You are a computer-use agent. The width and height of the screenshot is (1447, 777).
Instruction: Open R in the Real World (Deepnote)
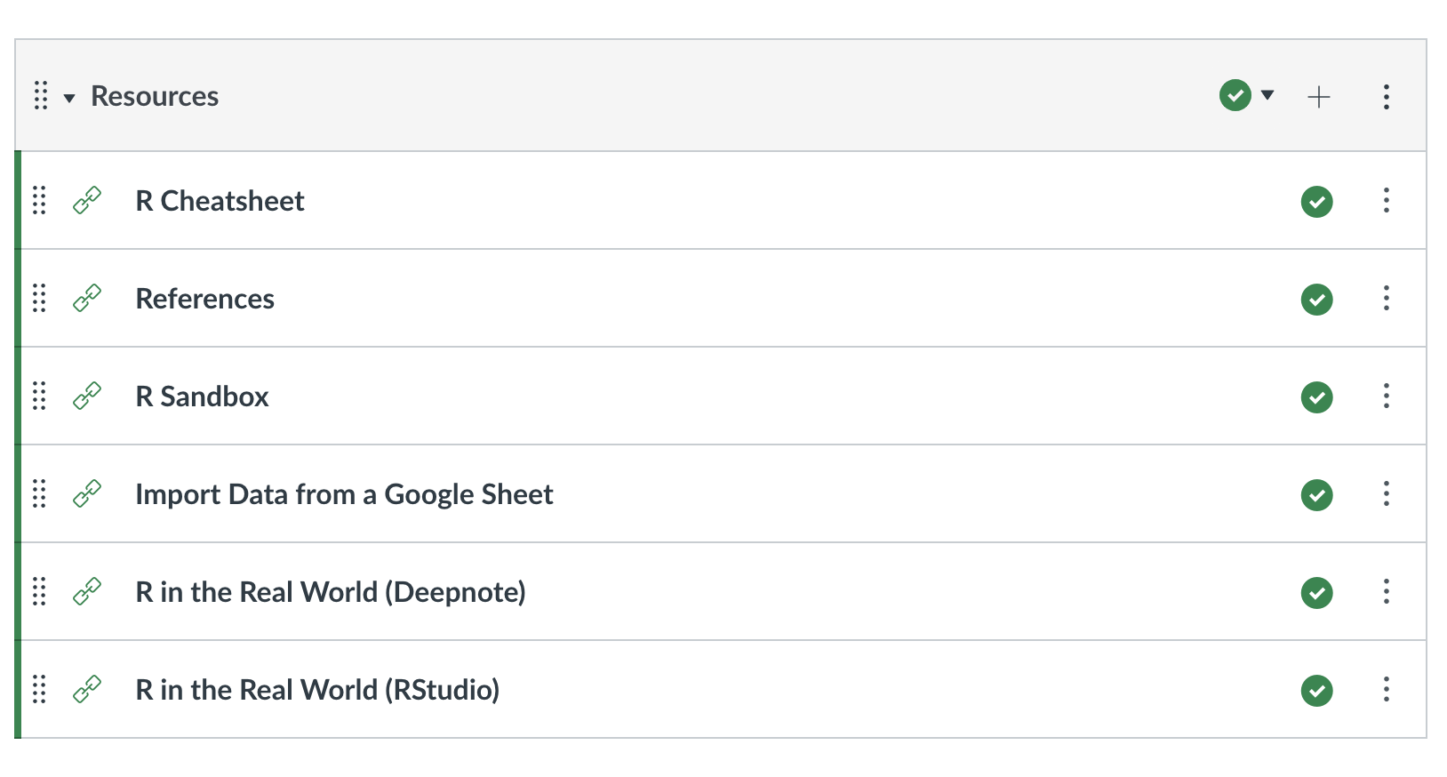coord(331,592)
